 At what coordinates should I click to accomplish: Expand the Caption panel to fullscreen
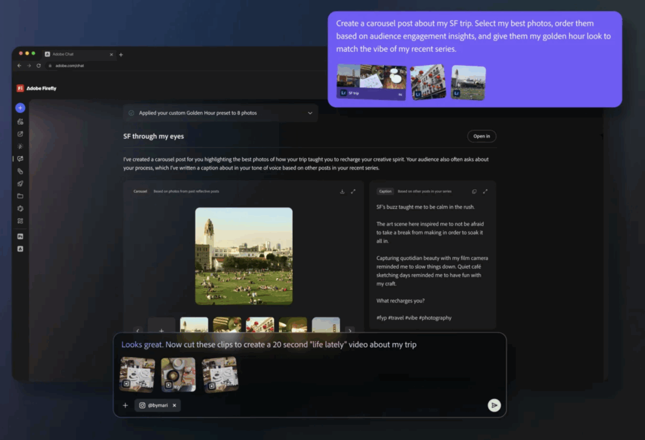(x=485, y=192)
